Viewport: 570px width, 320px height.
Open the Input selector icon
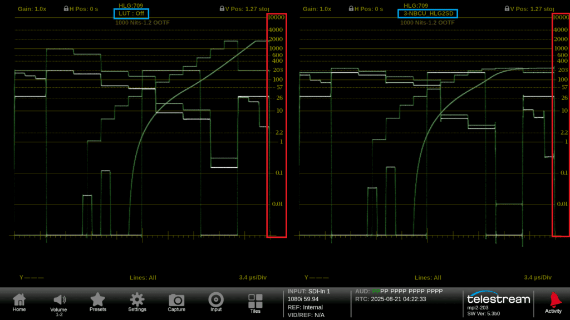216,303
